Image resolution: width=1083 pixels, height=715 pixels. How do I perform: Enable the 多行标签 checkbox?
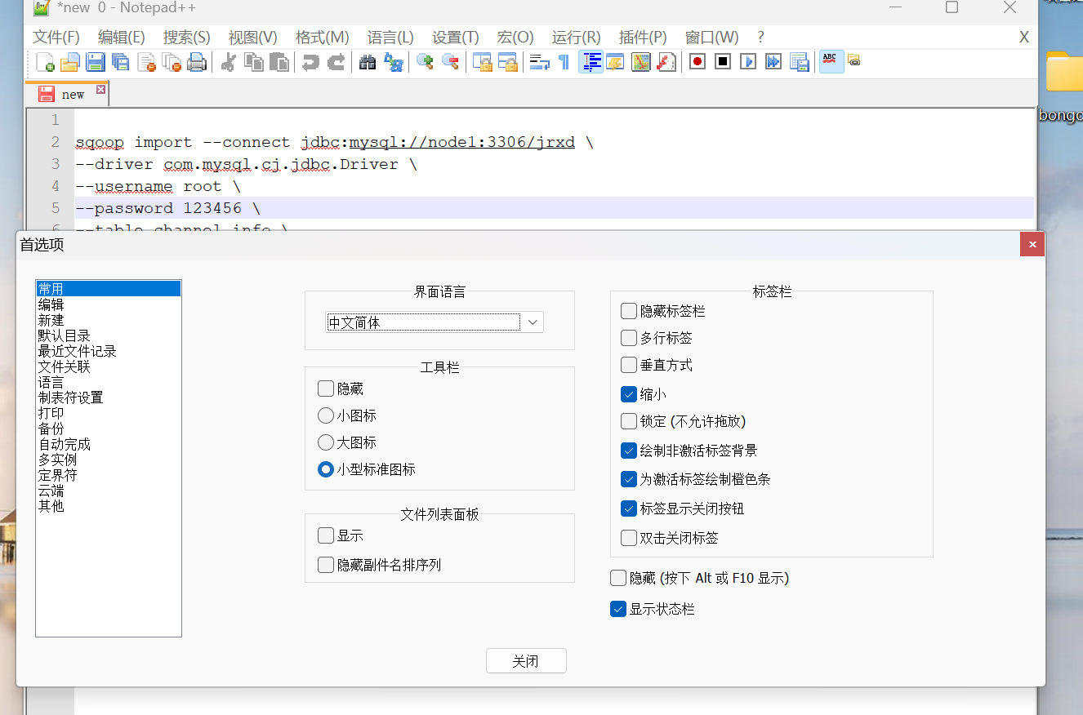point(629,338)
